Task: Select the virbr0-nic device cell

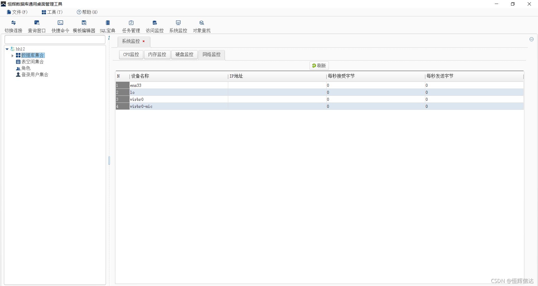Action: (179, 106)
